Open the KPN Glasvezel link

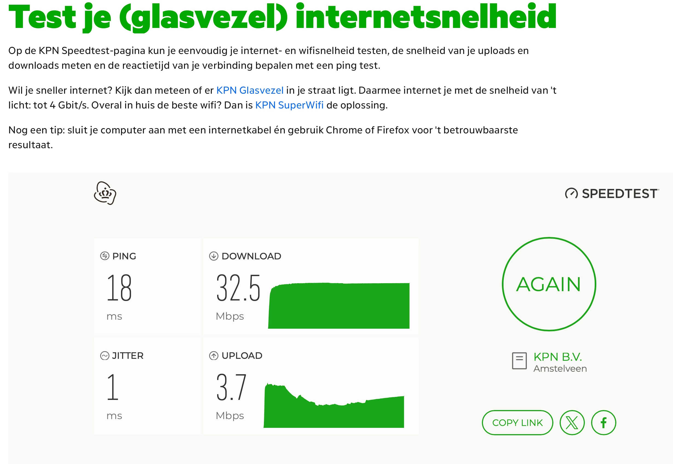coord(250,90)
